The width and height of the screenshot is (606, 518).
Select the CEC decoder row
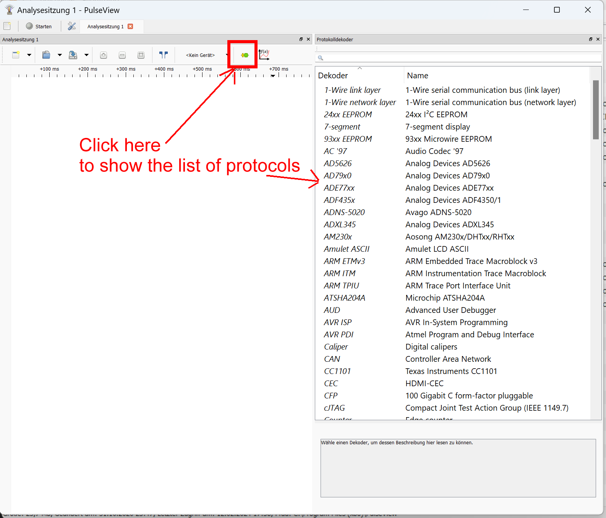point(453,384)
